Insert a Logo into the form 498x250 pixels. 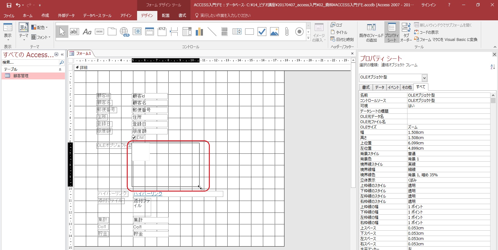336,25
